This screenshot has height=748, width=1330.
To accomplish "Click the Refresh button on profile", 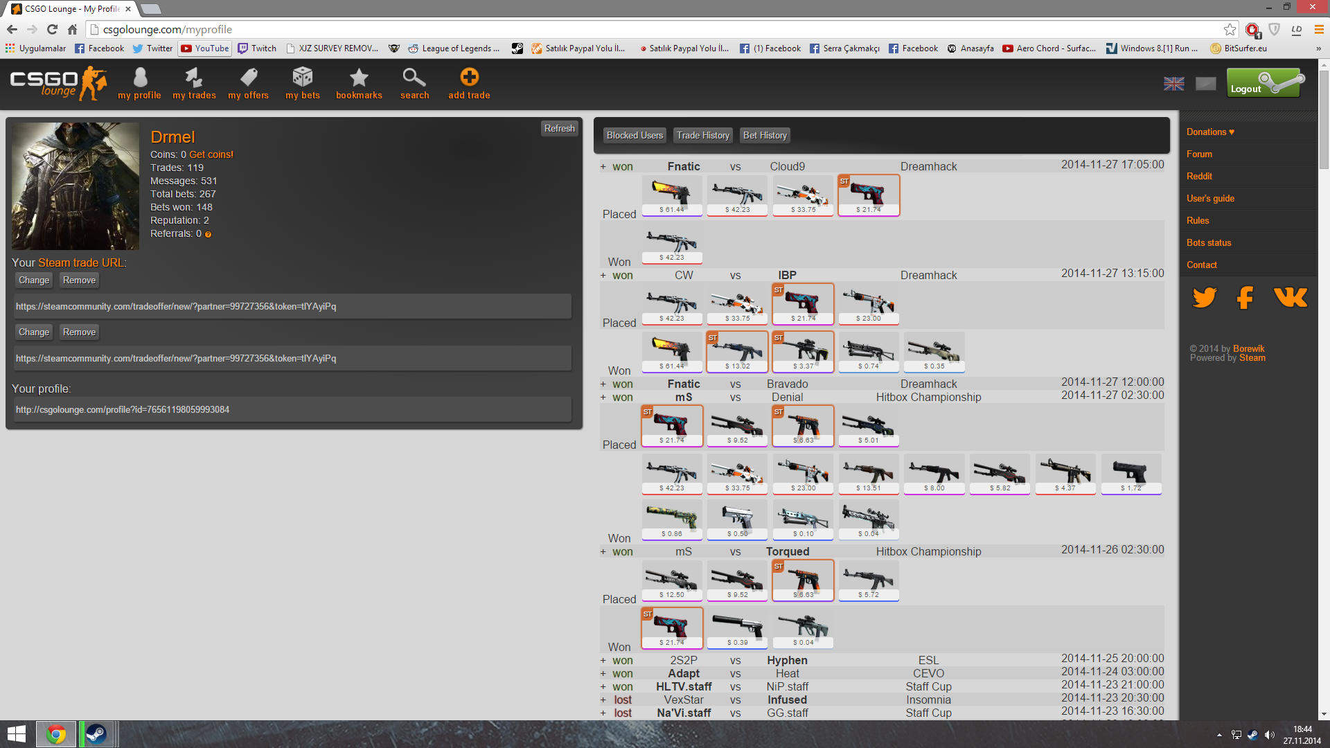I will pos(559,129).
